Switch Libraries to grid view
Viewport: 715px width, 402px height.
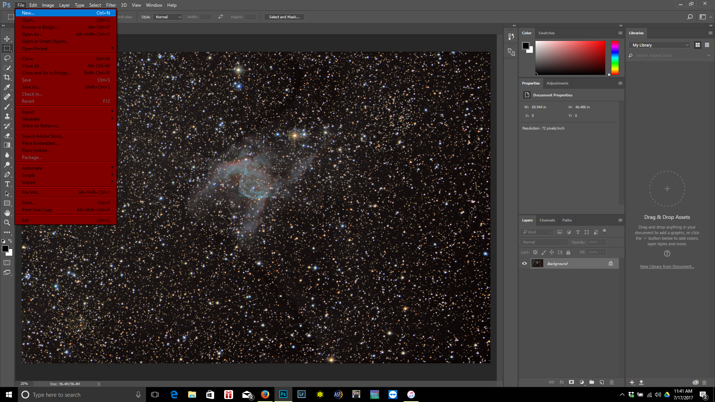697,45
